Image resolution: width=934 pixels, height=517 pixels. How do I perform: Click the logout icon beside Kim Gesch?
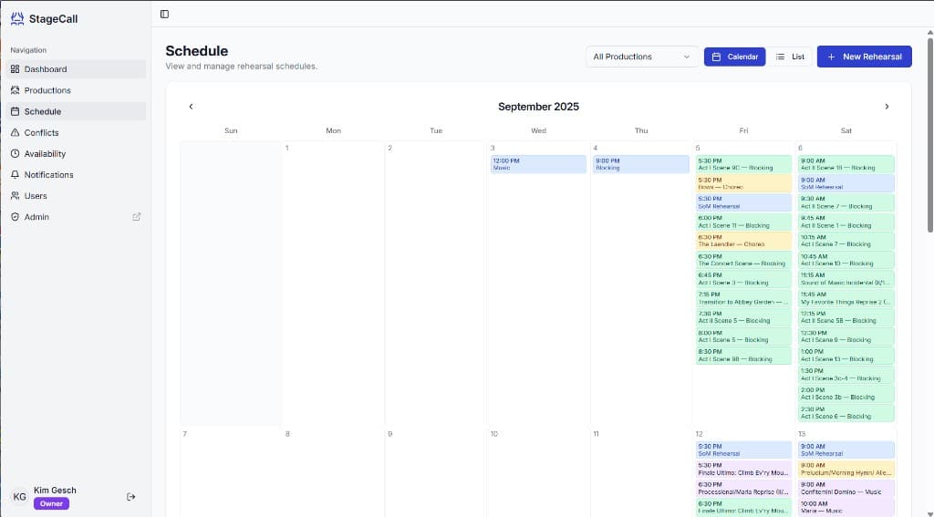click(131, 497)
